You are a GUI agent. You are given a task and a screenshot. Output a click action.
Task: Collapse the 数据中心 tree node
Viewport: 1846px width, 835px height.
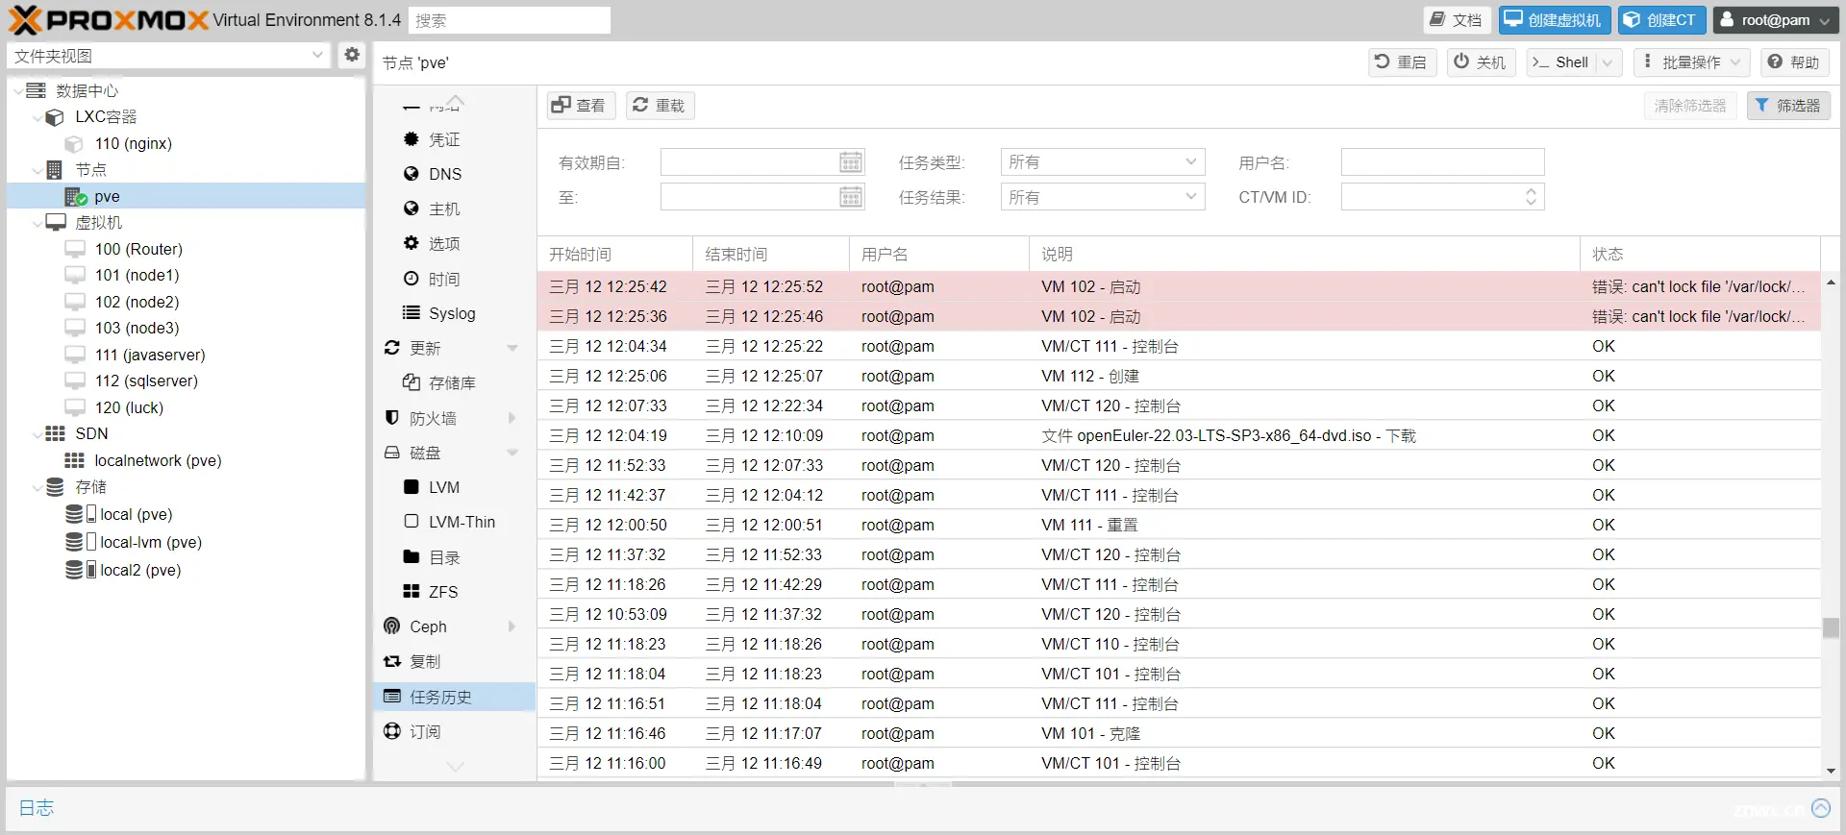(x=17, y=90)
